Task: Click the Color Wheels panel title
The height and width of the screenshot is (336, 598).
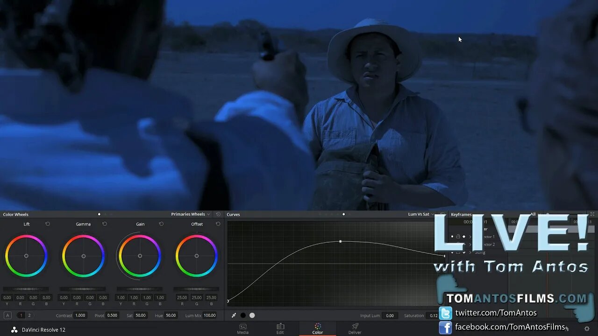Action: click(x=16, y=214)
